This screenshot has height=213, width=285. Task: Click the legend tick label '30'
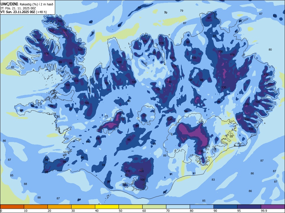pos(73,211)
